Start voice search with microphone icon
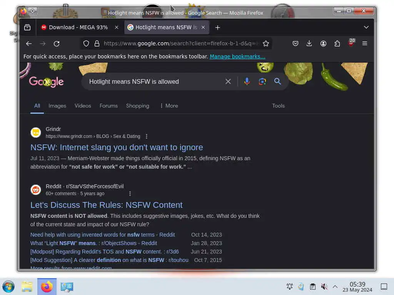Viewport: 394px width, 295px height. [247, 81]
